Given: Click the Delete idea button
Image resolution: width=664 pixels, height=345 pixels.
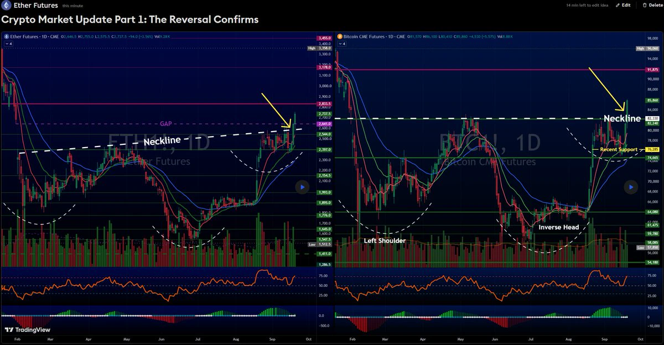Looking at the screenshot, I should tap(652, 5).
